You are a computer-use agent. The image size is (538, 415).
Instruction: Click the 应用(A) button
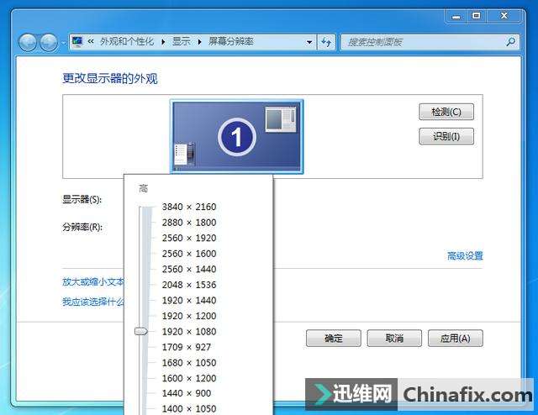point(456,339)
